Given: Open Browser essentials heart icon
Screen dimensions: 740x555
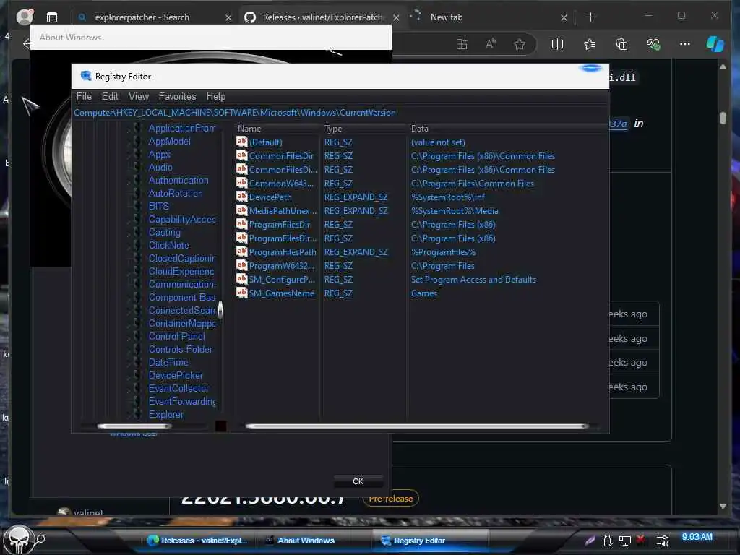Looking at the screenshot, I should (653, 44).
